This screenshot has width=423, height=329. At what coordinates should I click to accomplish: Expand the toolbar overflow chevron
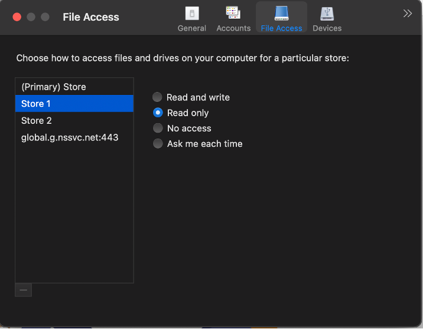click(408, 14)
